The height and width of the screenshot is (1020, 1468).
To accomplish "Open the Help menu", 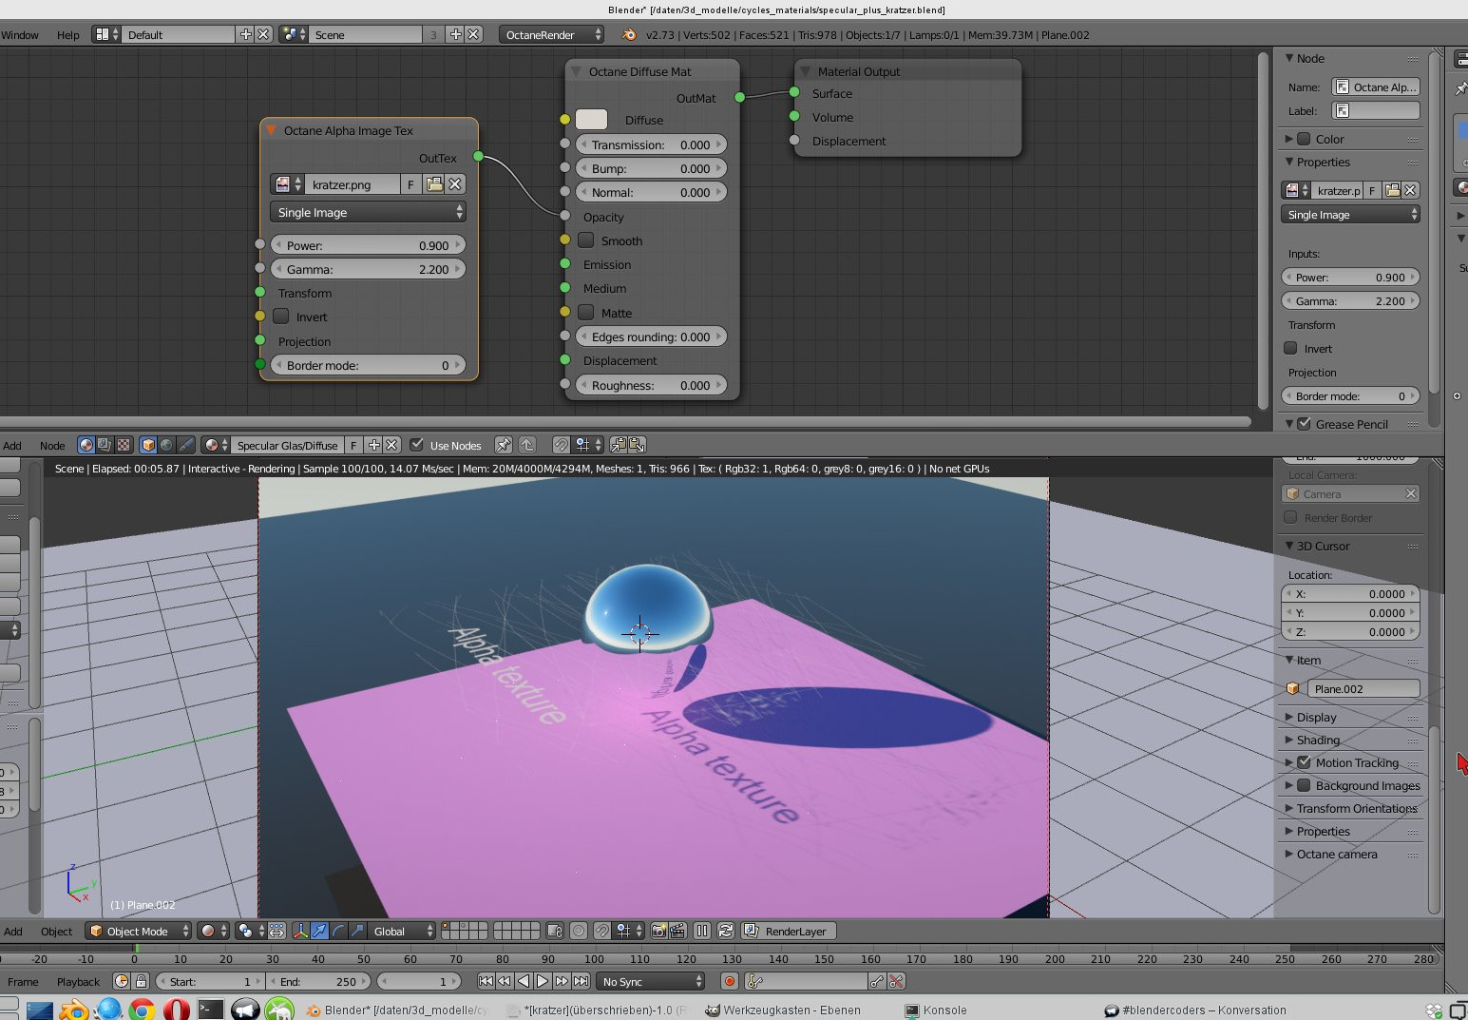I will coord(68,34).
